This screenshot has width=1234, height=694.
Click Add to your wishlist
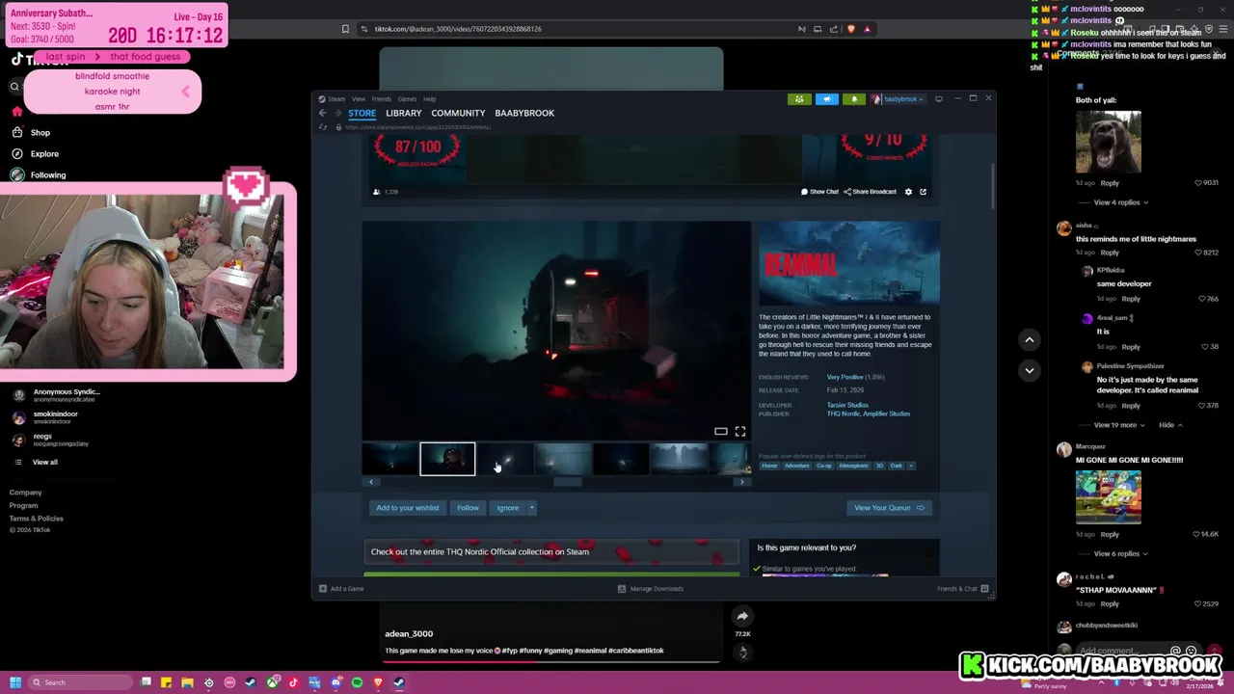tap(407, 508)
